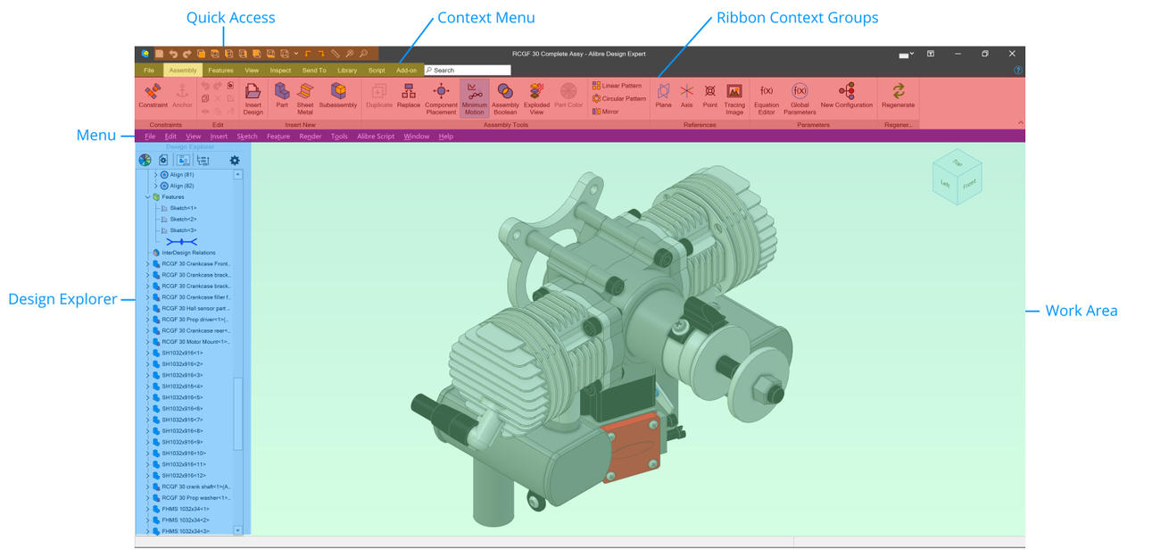Click the Circular Pattern button
Image resolution: width=1160 pixels, height=558 pixels.
(619, 98)
